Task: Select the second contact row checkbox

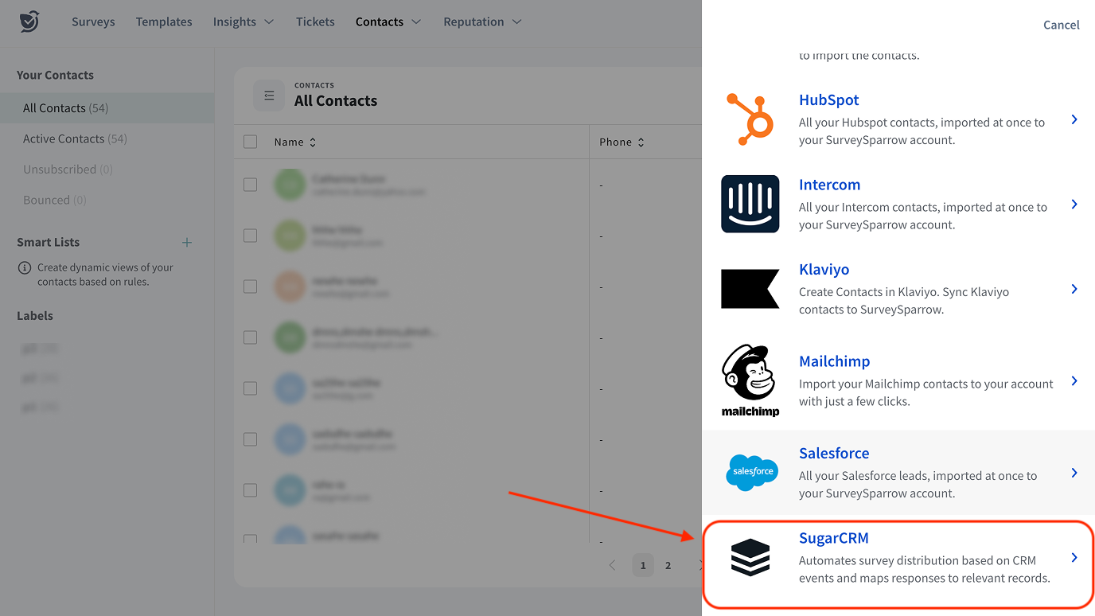Action: (x=251, y=236)
